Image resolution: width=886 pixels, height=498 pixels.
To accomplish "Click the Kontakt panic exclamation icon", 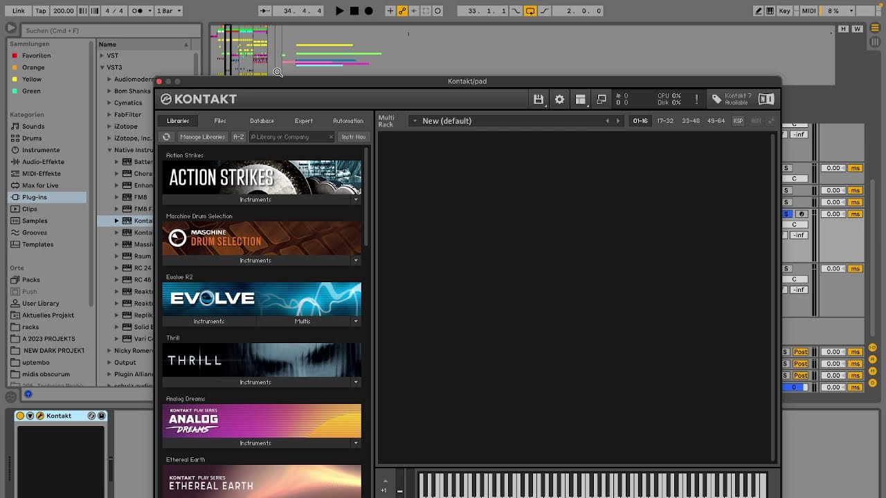I will point(696,100).
